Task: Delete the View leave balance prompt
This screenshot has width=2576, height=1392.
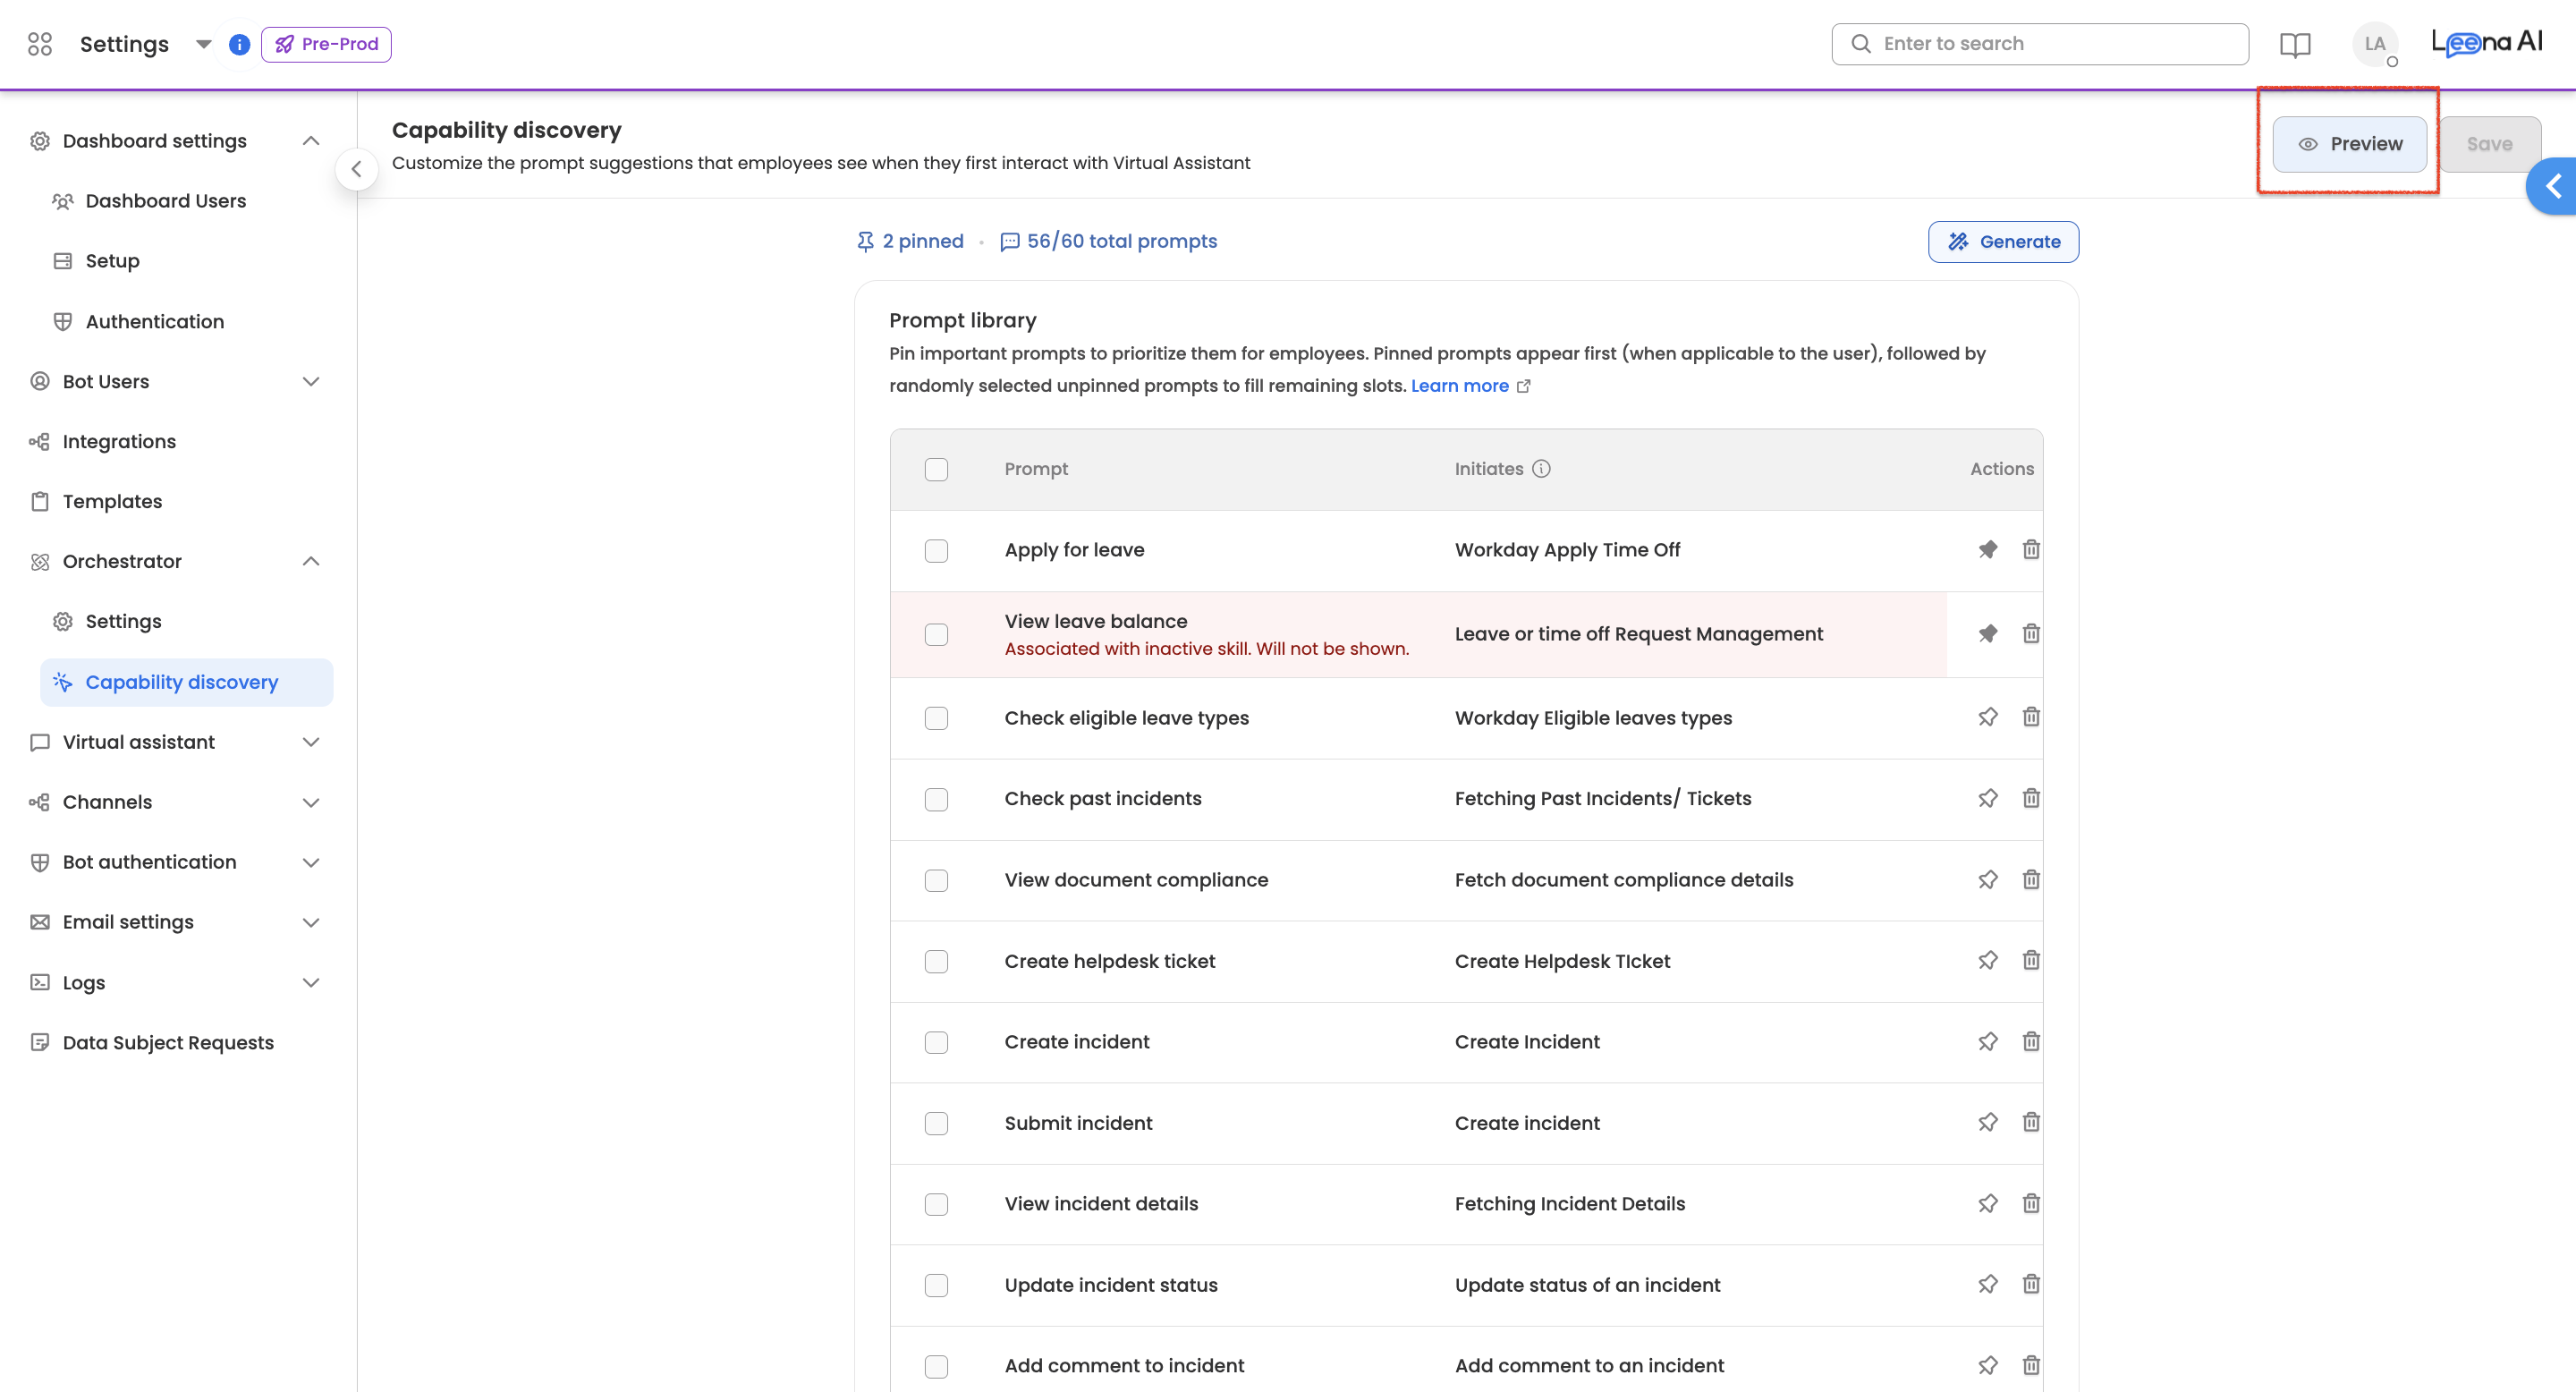Action: coord(2030,633)
